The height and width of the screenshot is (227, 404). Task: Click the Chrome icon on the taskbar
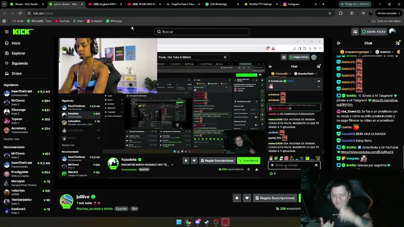point(188,222)
